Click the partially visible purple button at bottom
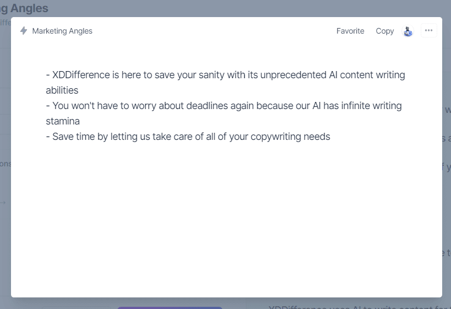 [170, 307]
